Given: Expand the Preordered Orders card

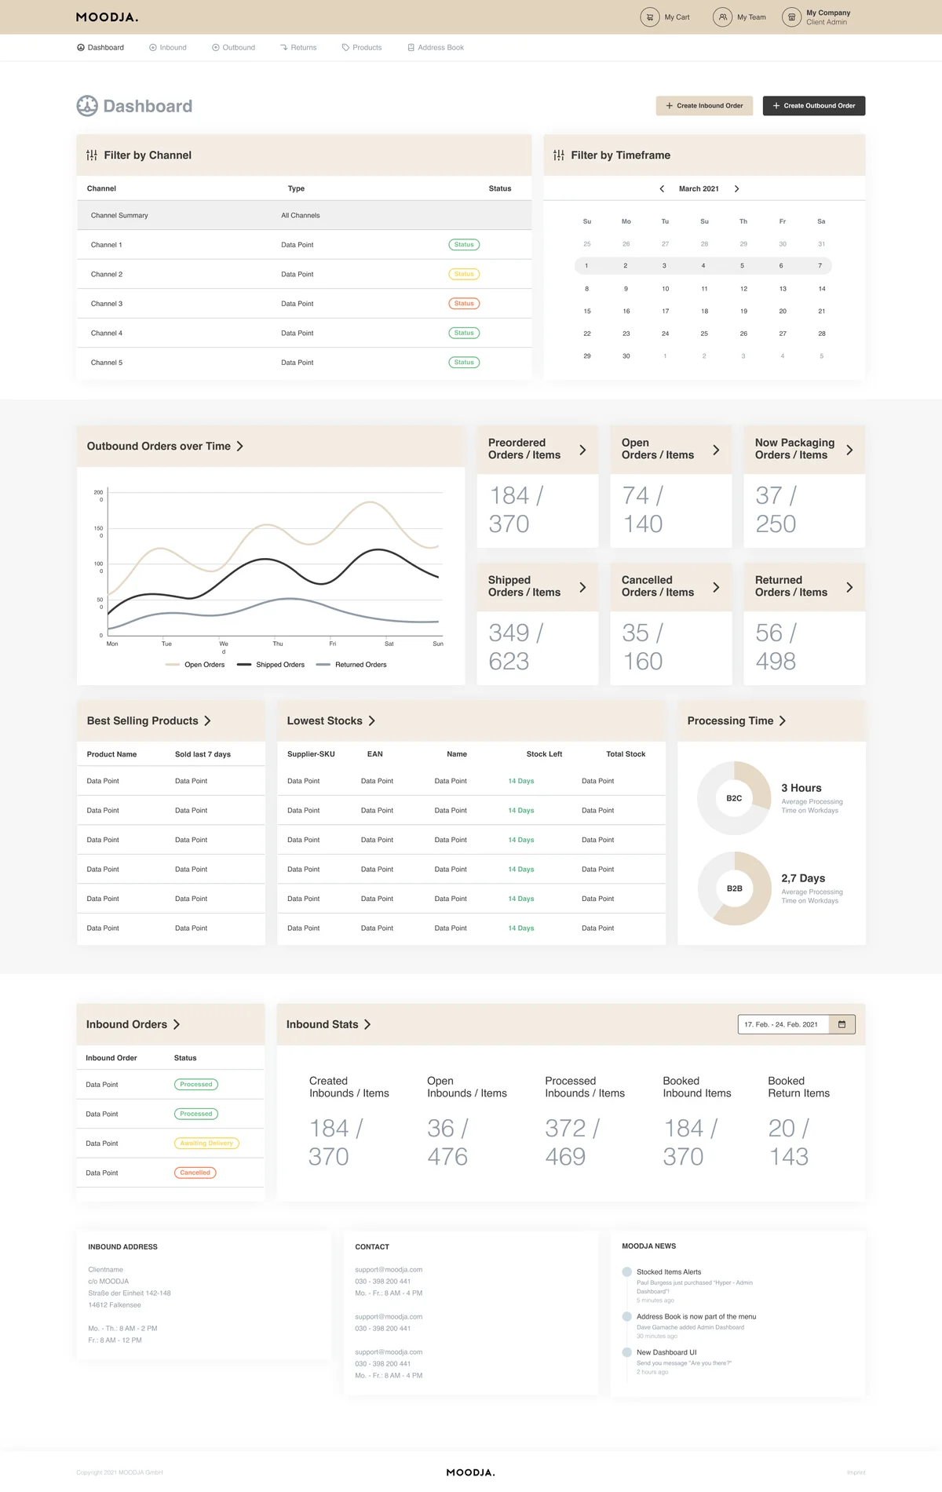Looking at the screenshot, I should point(582,450).
